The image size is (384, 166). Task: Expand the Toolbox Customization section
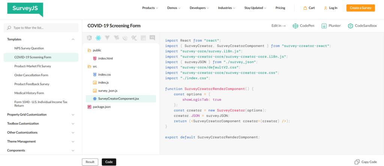[41, 123]
